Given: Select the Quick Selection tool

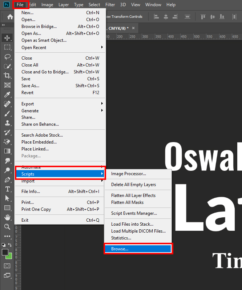Looking at the screenshot, I should [7, 66].
